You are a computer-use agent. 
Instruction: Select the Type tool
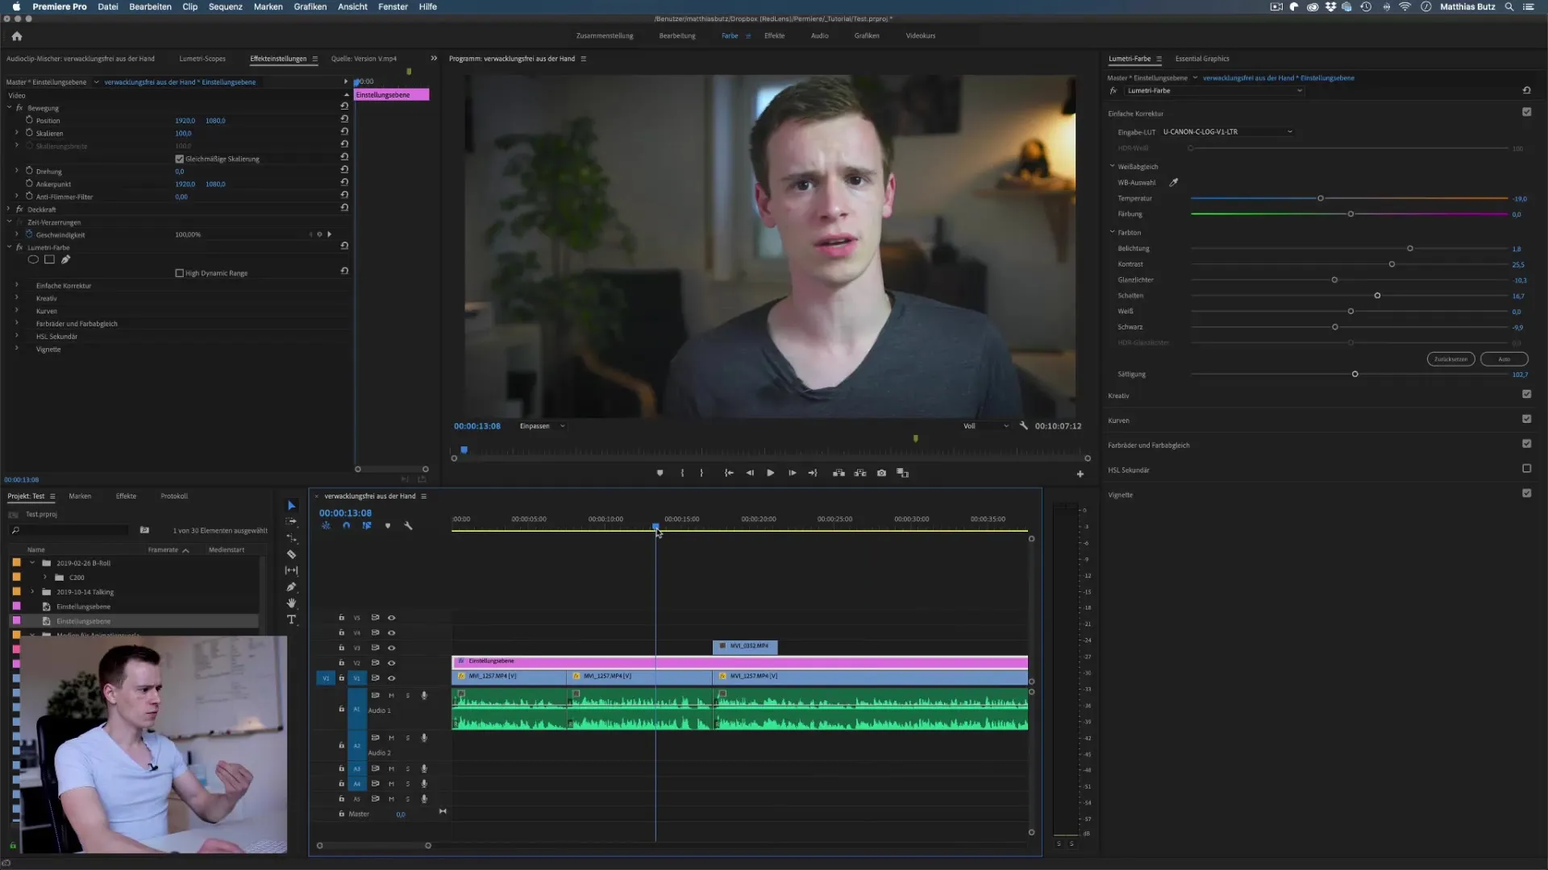(292, 619)
